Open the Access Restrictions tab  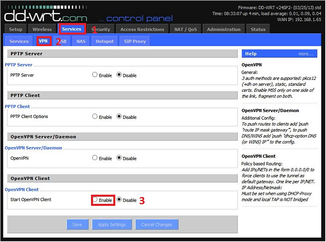point(142,29)
